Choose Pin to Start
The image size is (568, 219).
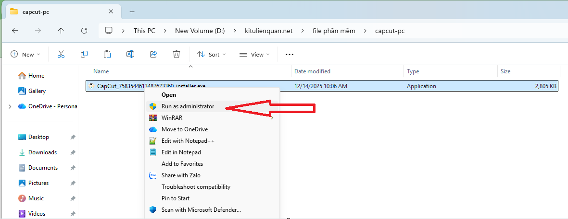tap(212, 198)
